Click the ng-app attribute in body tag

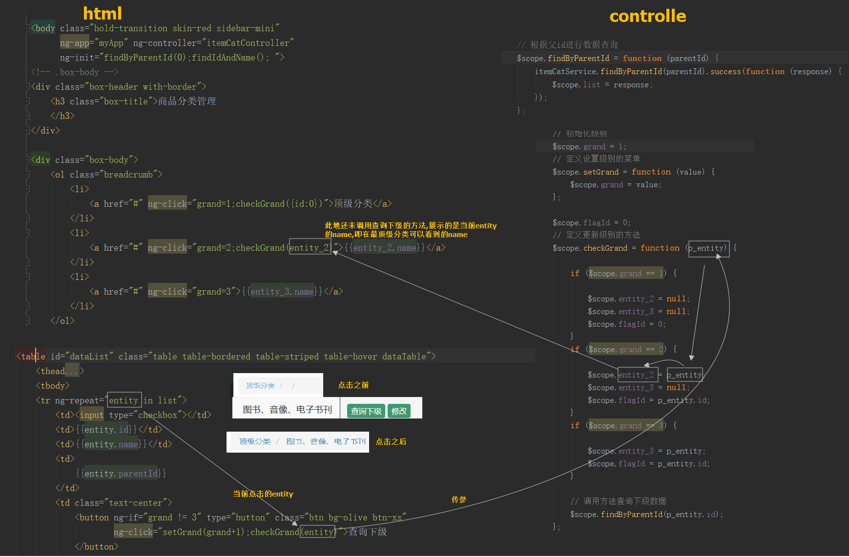click(x=75, y=43)
